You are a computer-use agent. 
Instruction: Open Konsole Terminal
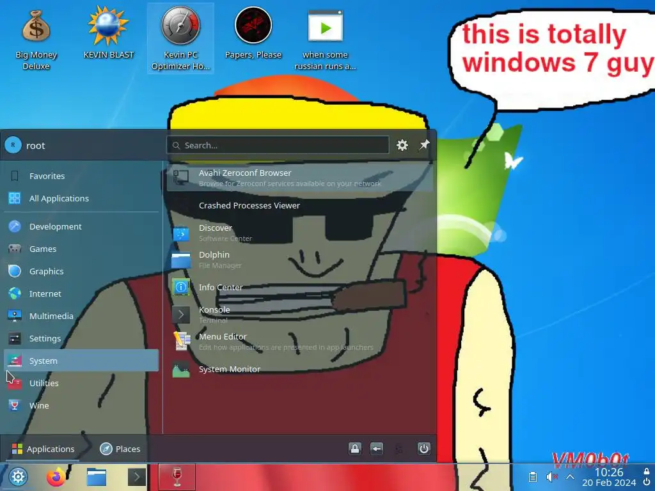299,315
